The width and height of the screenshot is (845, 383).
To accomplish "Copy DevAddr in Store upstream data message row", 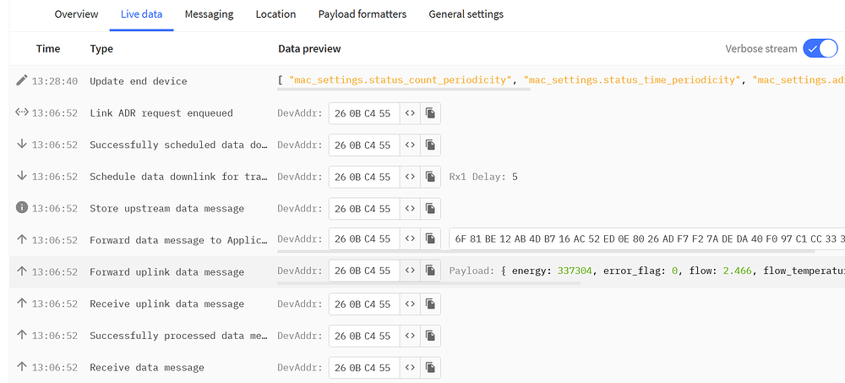I will pos(430,209).
